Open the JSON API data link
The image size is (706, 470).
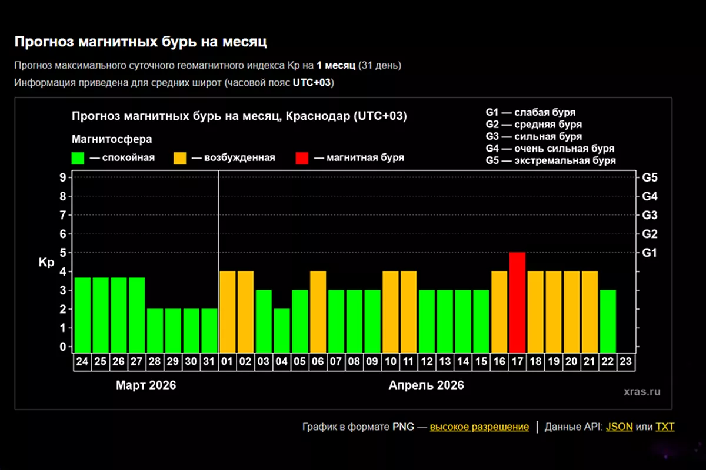[x=619, y=427]
